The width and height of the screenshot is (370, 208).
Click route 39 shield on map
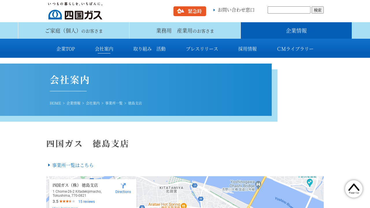201,199
